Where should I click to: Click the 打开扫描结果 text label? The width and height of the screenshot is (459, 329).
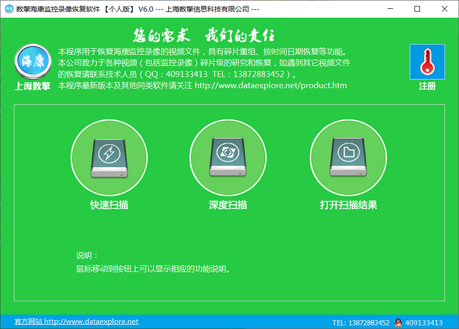348,205
